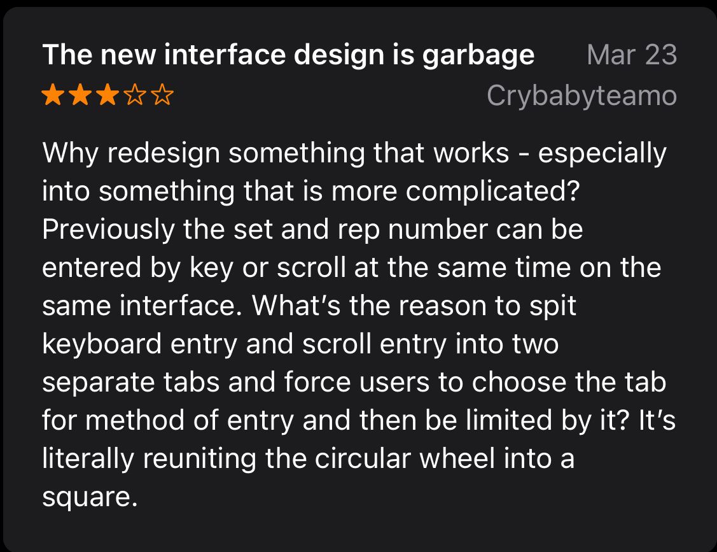Click the line 'into something that is more complicated?'
717x552 pixels.
click(311, 192)
